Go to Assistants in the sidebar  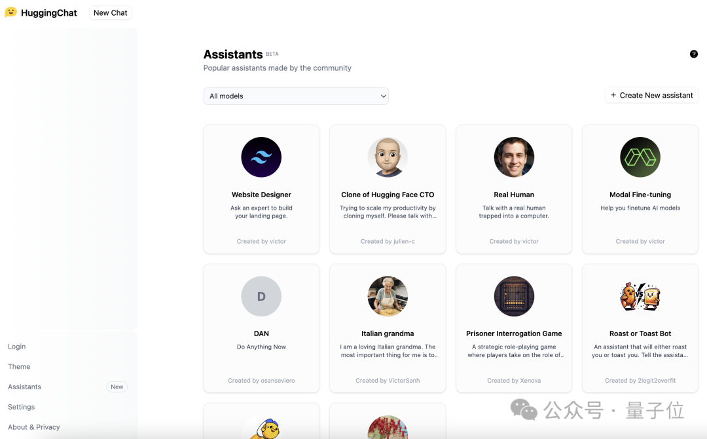pos(24,387)
